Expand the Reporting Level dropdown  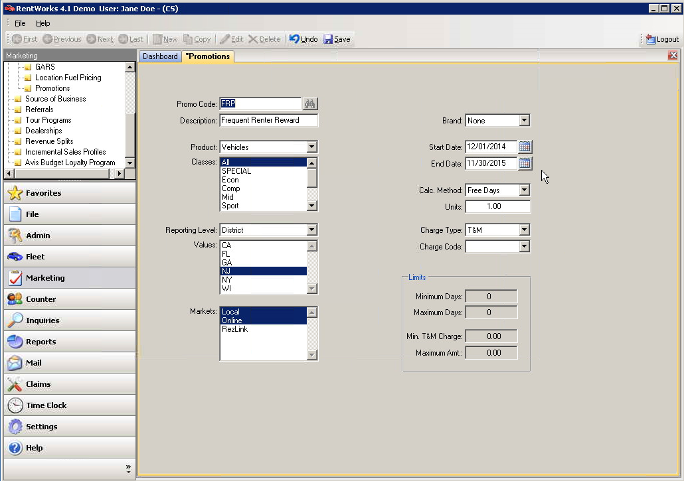pos(311,230)
